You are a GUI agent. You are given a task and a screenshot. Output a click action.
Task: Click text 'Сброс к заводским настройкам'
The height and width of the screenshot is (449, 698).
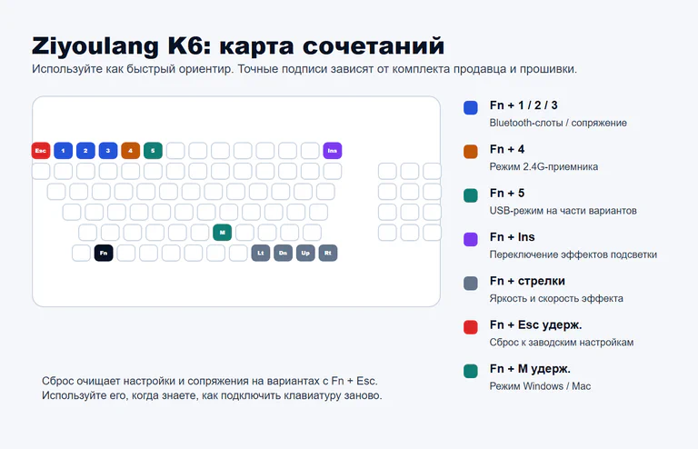pyautogui.click(x=562, y=342)
